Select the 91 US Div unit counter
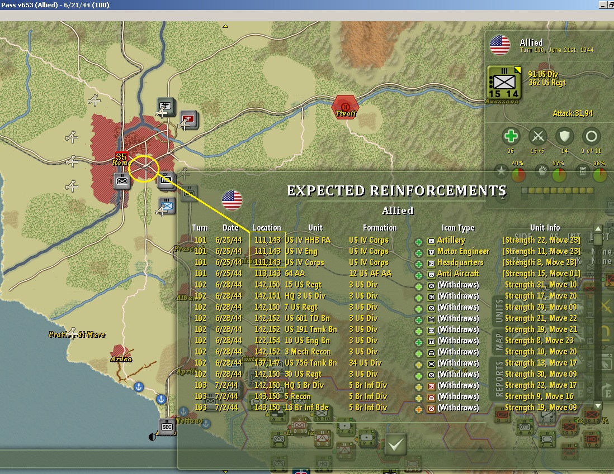Image resolution: width=614 pixels, height=474 pixels. point(504,83)
